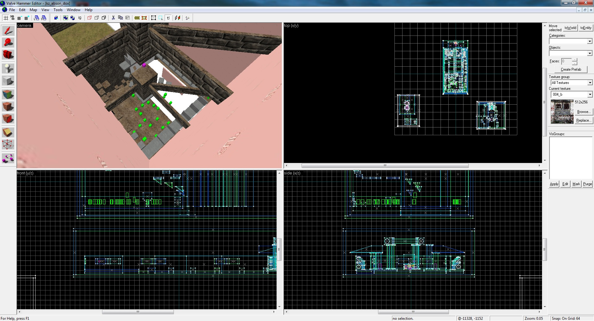Toggle the 3D grid button
This screenshot has width=594, height=321.
(x=13, y=18)
